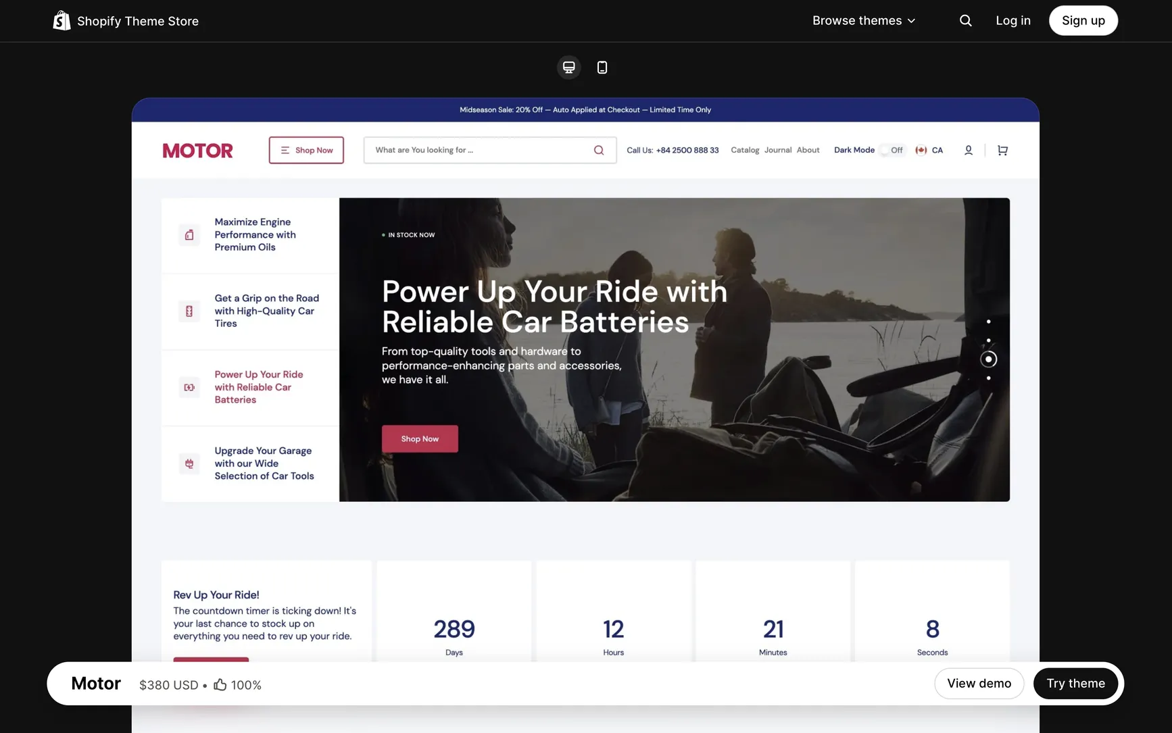Screen dimensions: 1172x733
Task: Select the active third slideshow dot
Action: (x=988, y=359)
